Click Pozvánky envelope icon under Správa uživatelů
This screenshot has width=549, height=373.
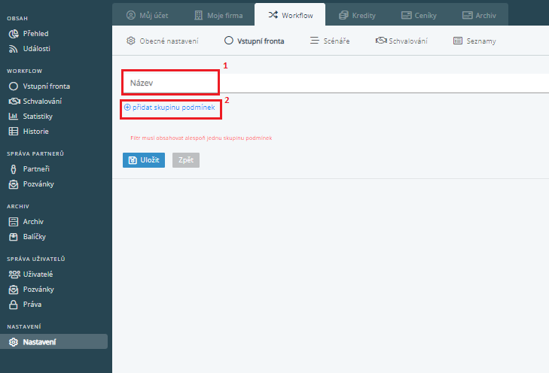pos(14,289)
